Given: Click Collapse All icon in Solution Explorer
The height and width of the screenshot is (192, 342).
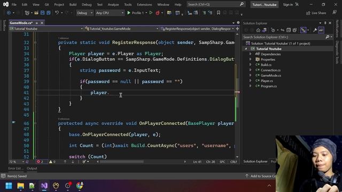Looking at the screenshot, I should [289, 30].
